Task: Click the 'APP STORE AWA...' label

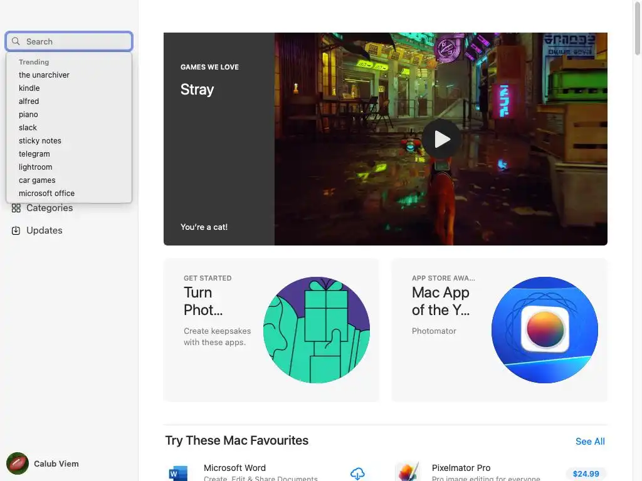Action: 443,278
